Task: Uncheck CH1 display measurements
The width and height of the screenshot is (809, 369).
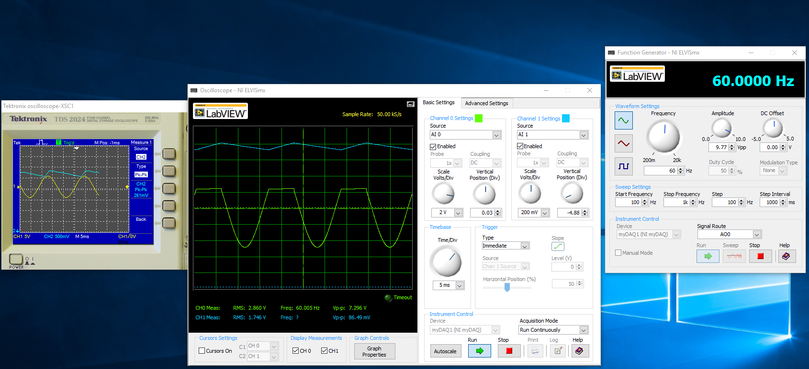Action: tap(324, 351)
